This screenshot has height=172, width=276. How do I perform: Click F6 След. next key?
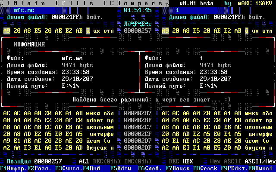click(x=150, y=168)
